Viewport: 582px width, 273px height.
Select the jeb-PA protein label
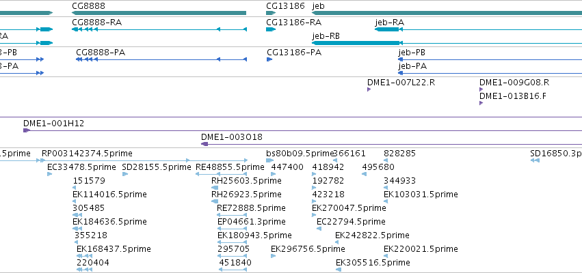point(412,66)
